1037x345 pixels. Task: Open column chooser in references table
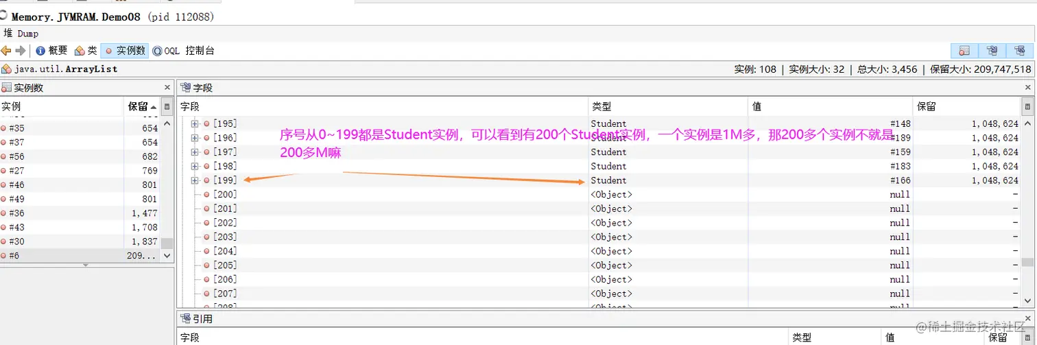(x=1027, y=337)
